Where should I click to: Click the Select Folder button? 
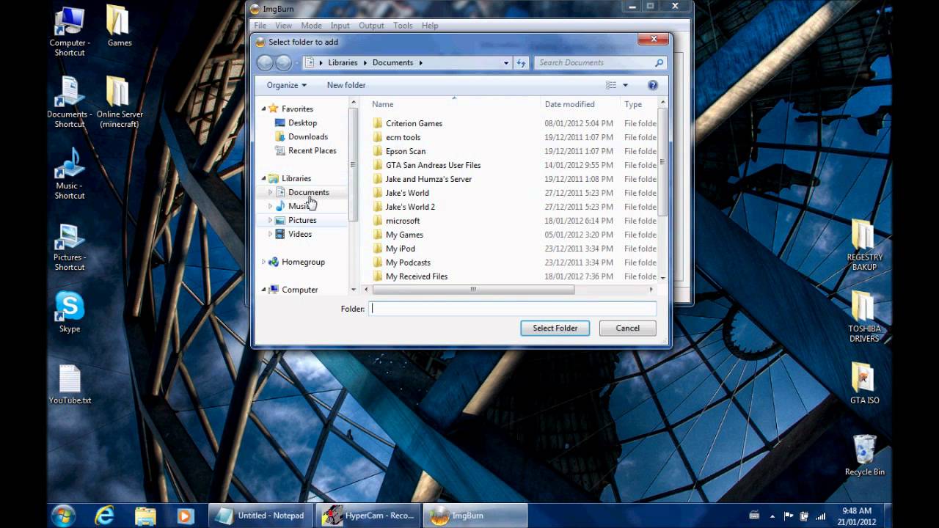(x=555, y=329)
